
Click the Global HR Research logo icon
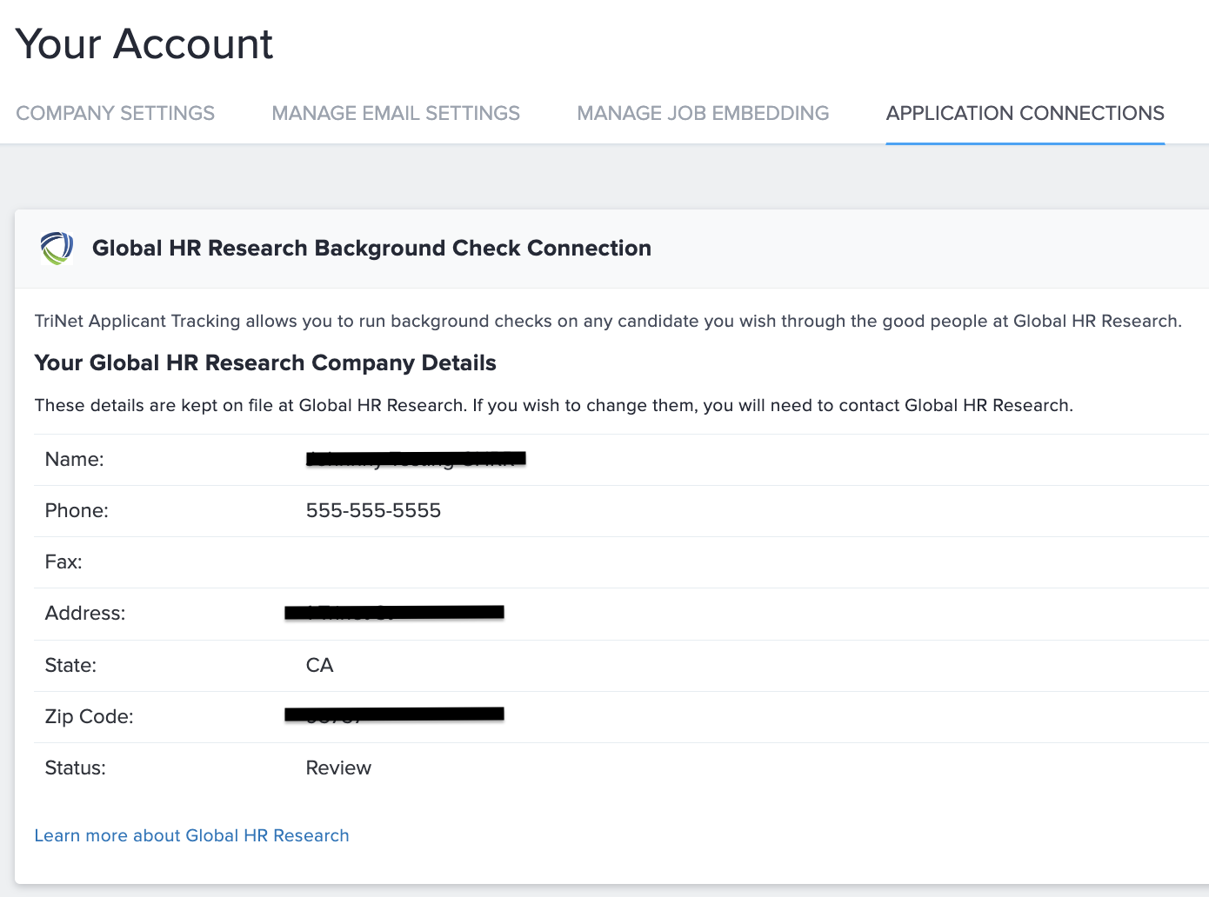pos(57,249)
